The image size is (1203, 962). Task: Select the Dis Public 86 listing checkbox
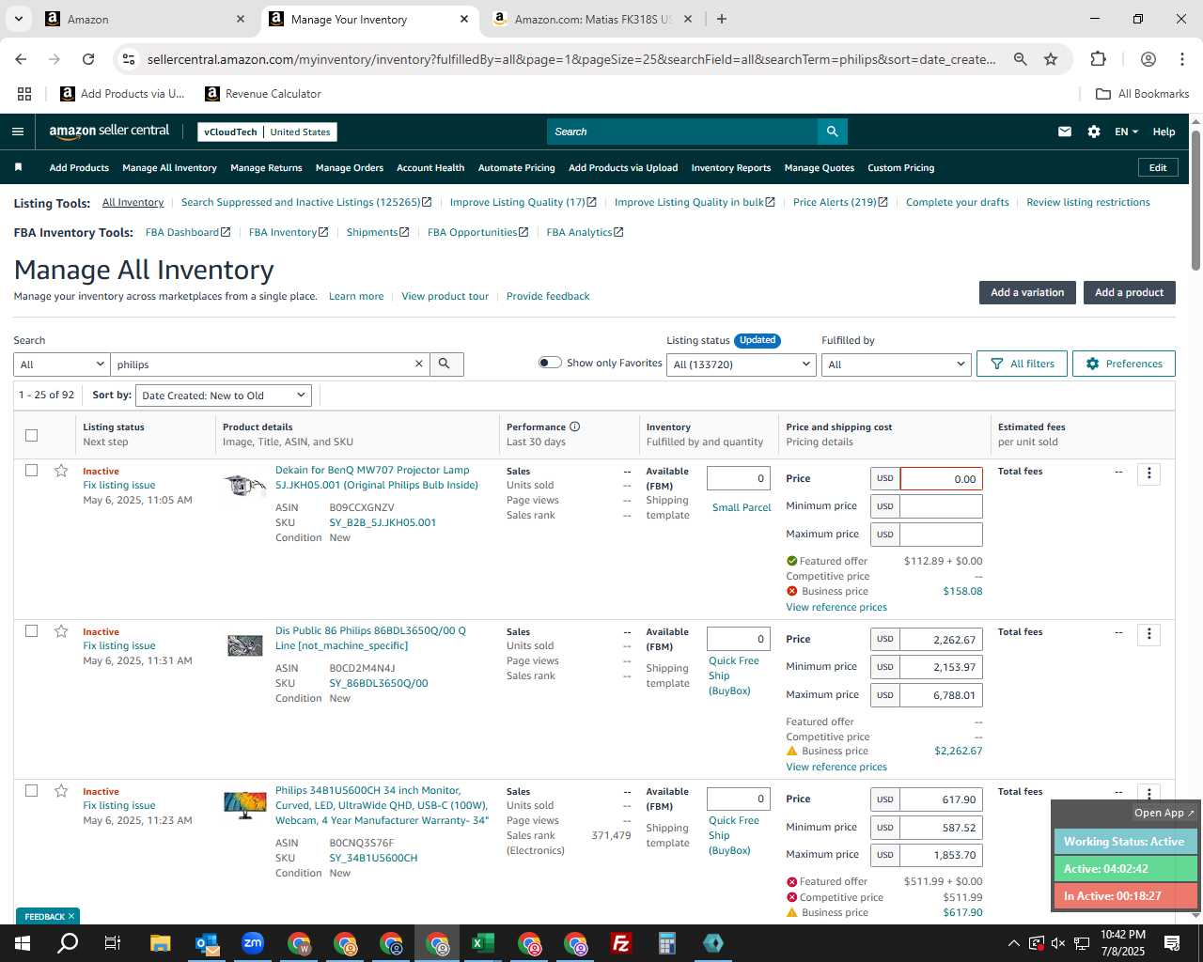[31, 630]
